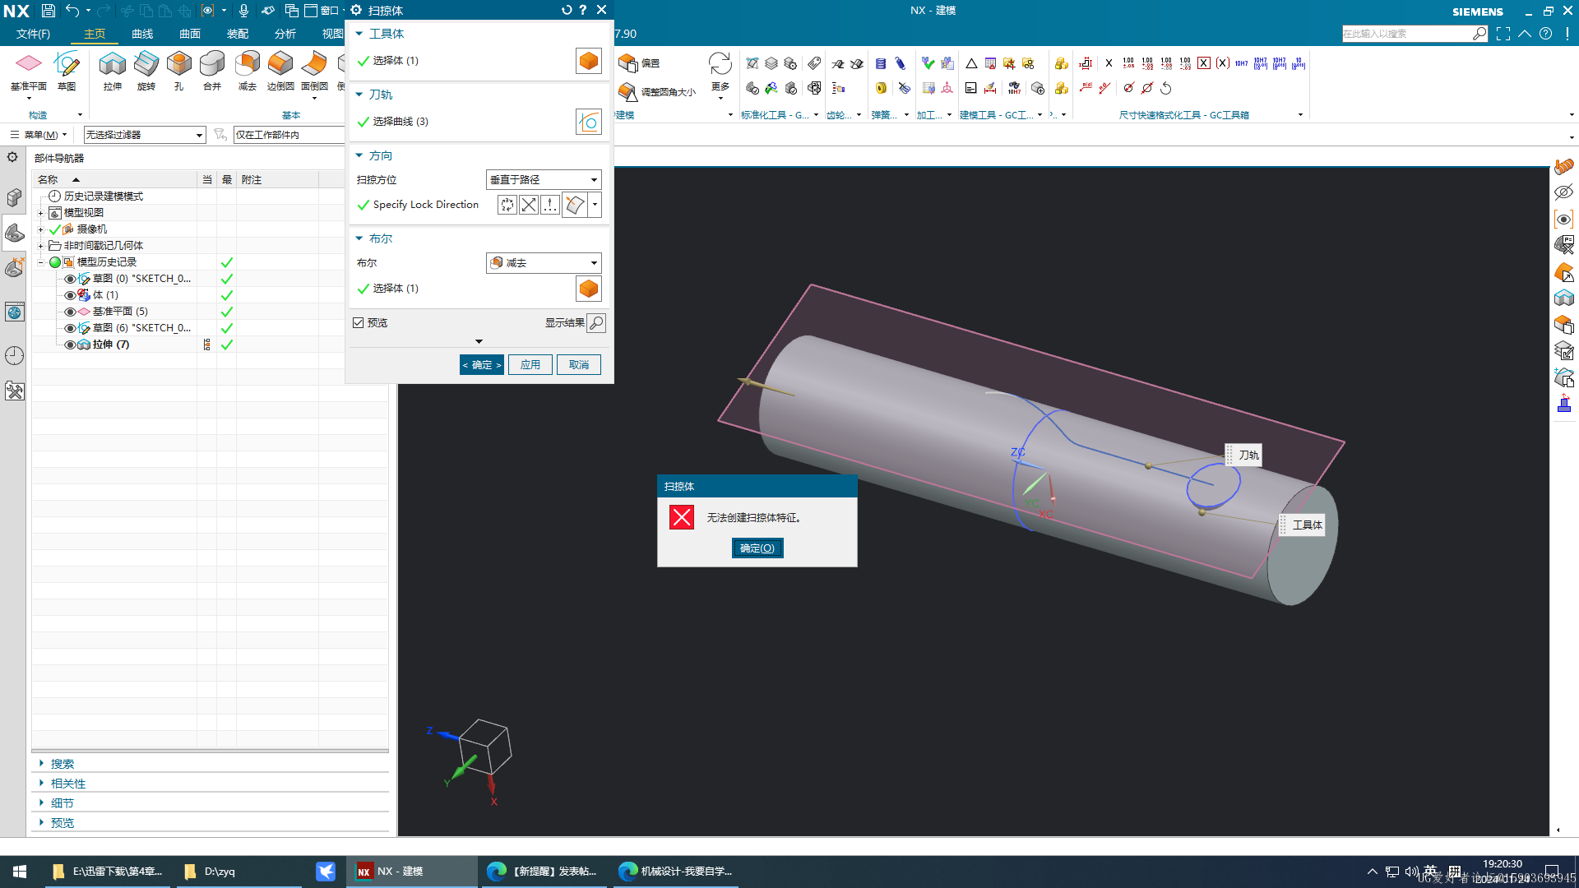Screen dimensions: 1579x888
Task: Click tool body select-body orange cube icon
Action: [589, 61]
